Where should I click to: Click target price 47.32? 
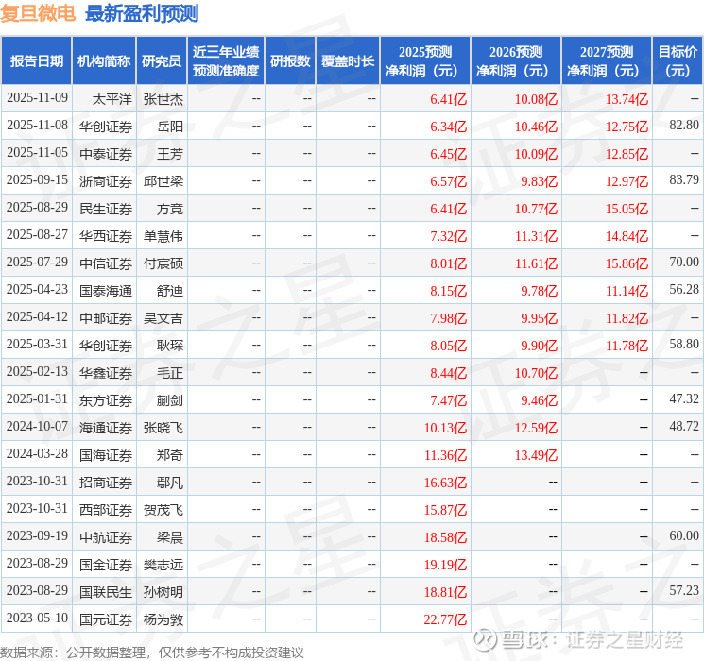(x=684, y=398)
